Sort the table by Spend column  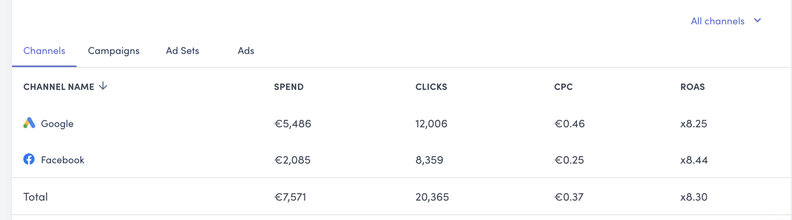[288, 87]
